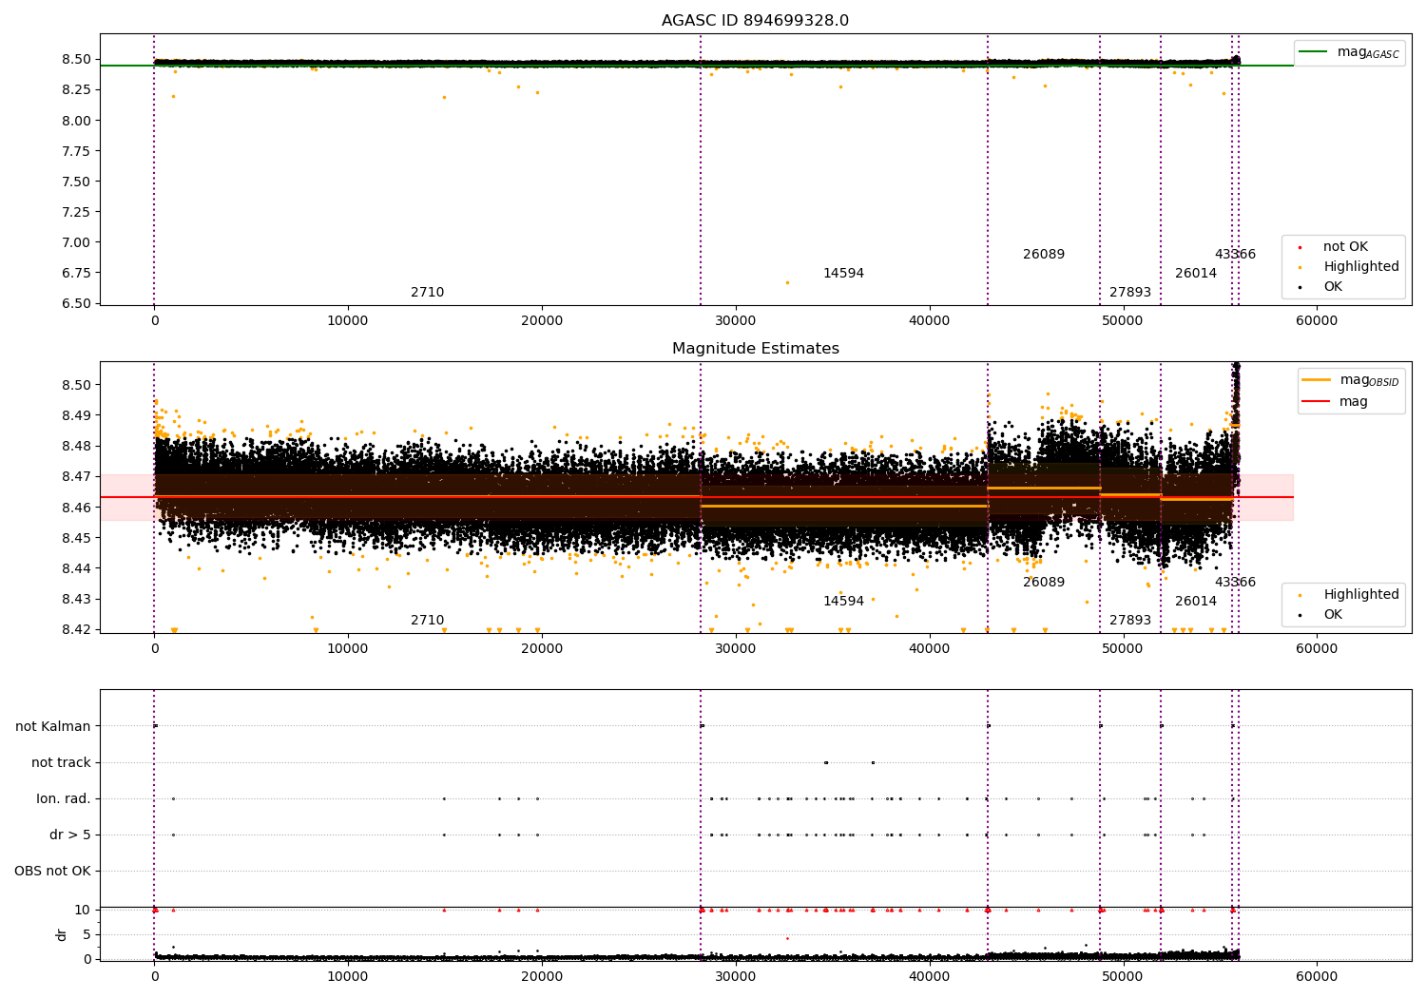Image resolution: width=1426 pixels, height=998 pixels.
Task: Click 'OK' legend entry in top plot
Action: click(1333, 287)
